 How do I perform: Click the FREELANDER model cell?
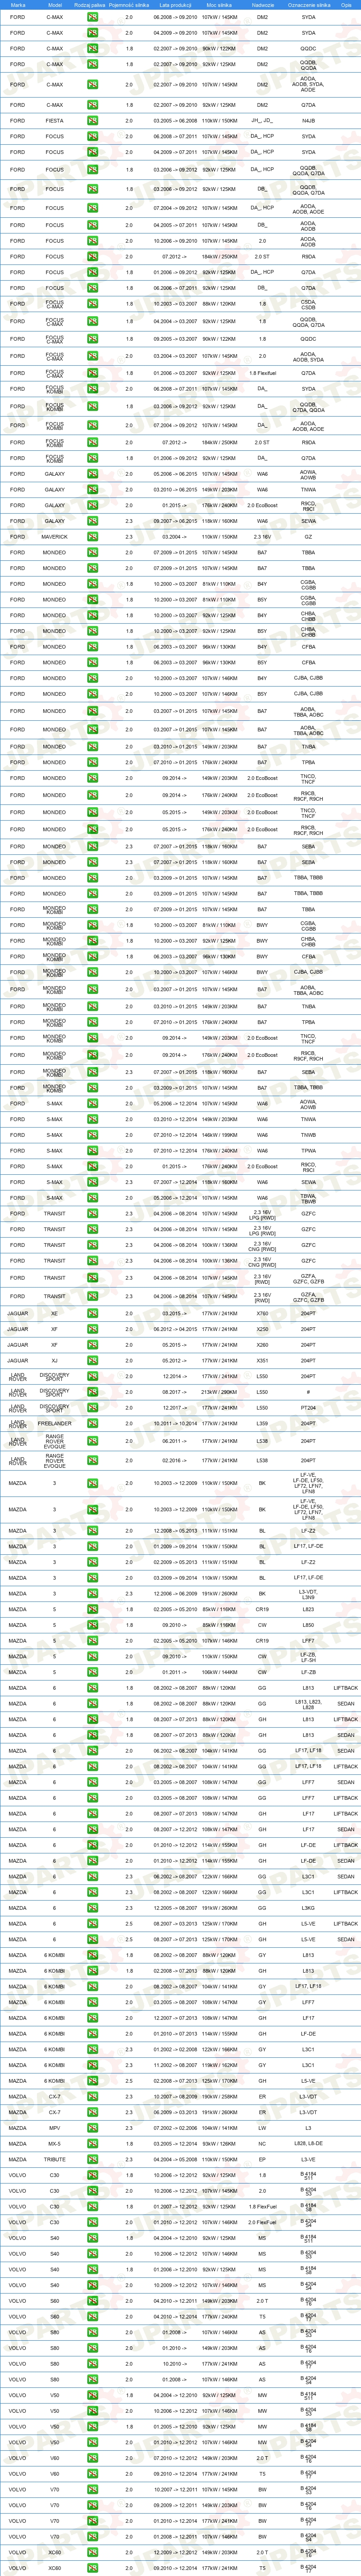[55, 1424]
